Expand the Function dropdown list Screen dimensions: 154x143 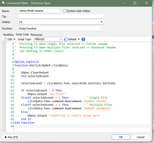(101, 29)
